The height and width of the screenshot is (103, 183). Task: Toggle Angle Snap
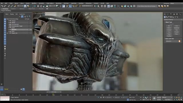click(x=70, y=6)
